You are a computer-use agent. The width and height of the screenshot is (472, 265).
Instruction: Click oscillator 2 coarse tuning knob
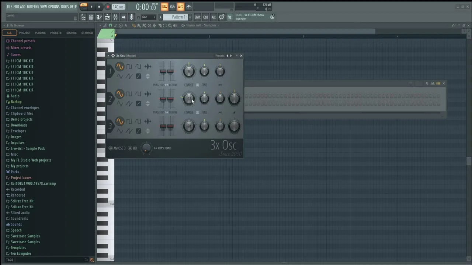click(x=189, y=99)
